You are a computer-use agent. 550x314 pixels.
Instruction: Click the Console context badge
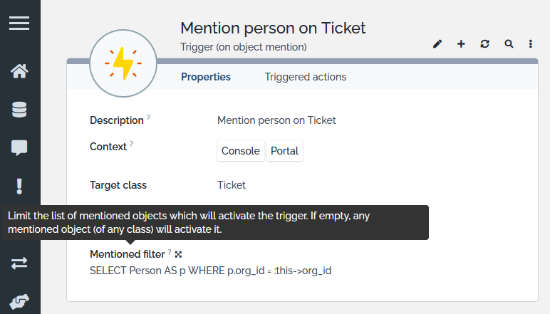[241, 151]
